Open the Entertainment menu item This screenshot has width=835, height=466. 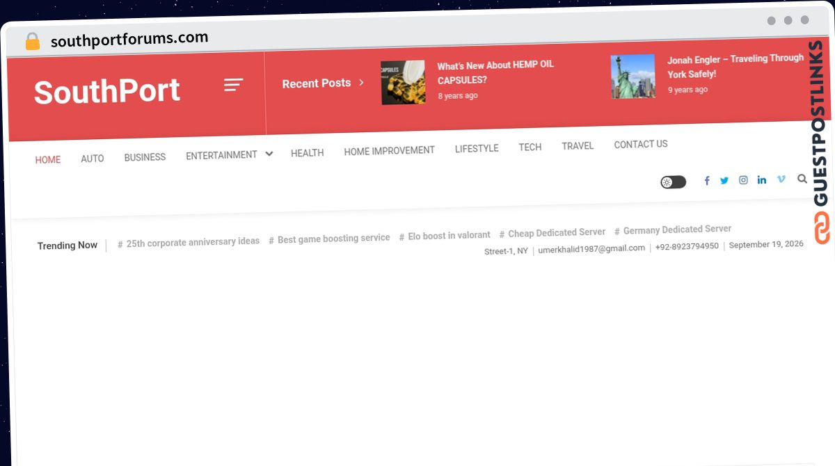[x=221, y=155]
